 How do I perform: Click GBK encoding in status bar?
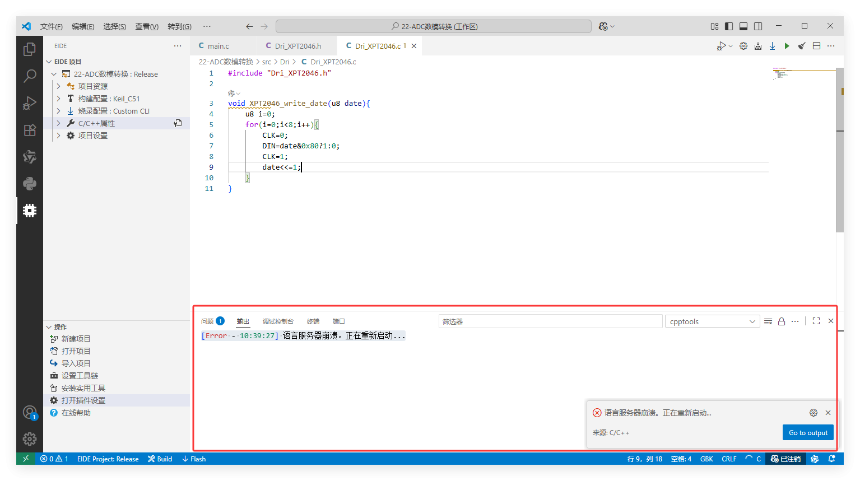706,459
